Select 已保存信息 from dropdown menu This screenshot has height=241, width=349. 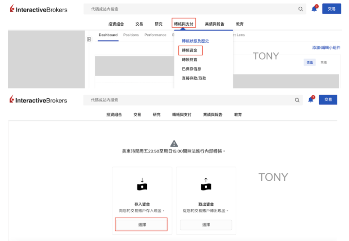click(192, 69)
